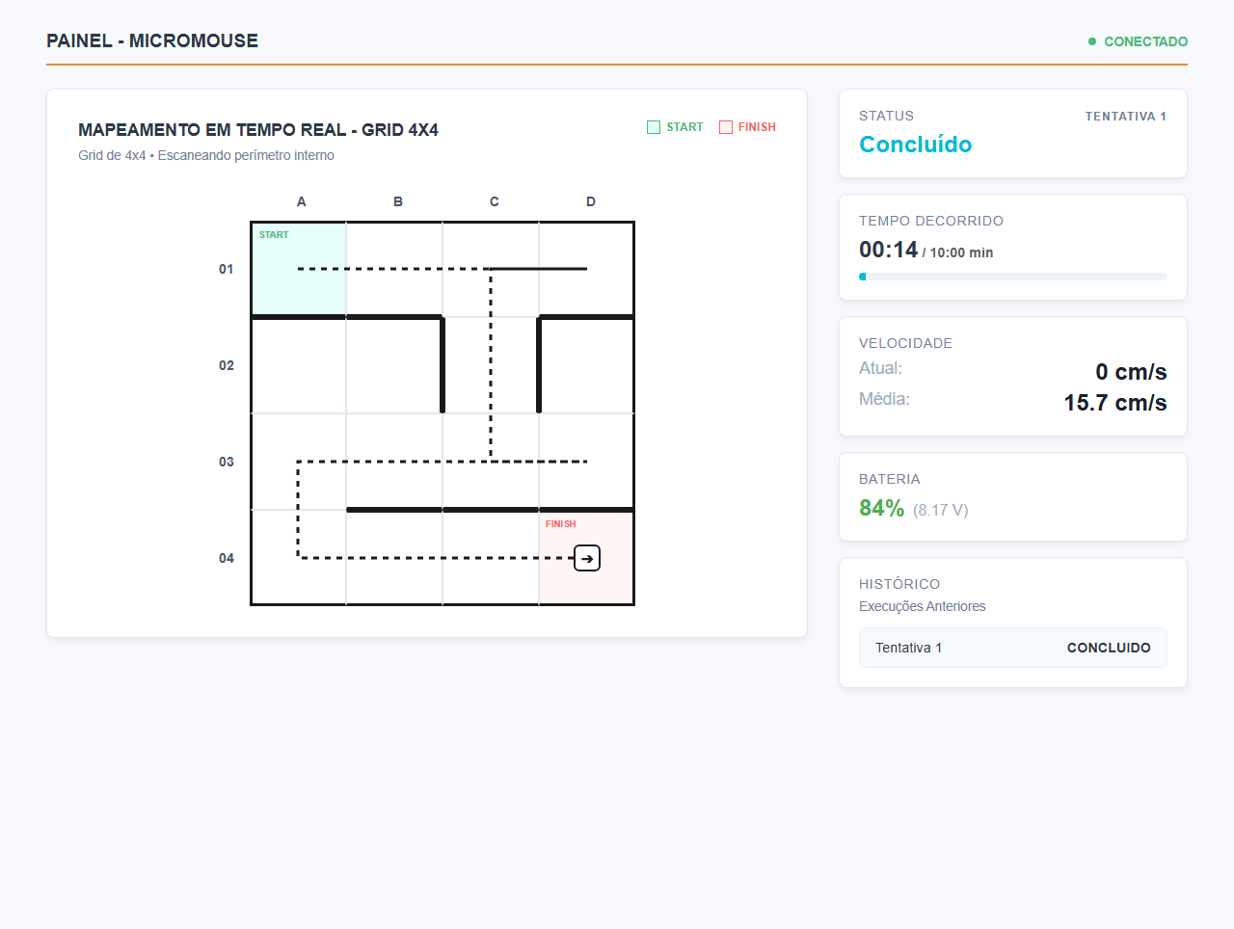Click the 'Execuções Anteriores' subheading
The image size is (1234, 929).
pyautogui.click(x=923, y=606)
